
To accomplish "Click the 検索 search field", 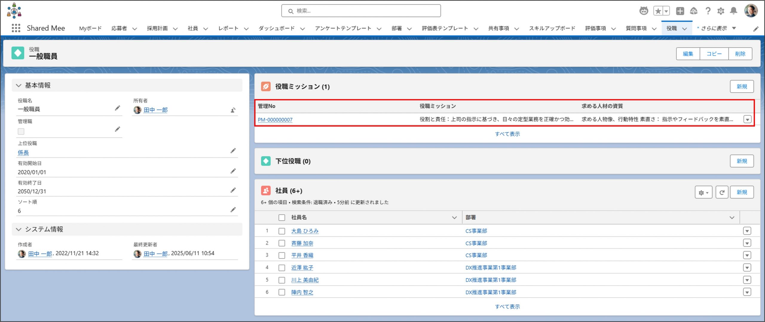I will pyautogui.click(x=361, y=11).
